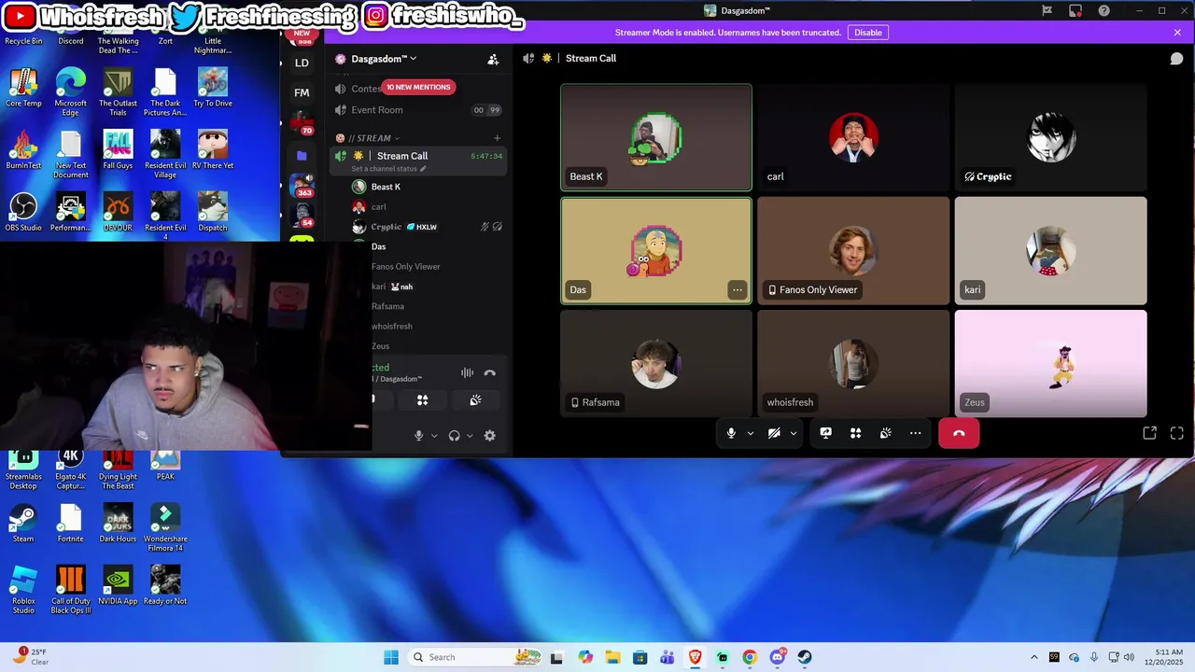
Task: Click the taskbar Search box
Action: (475, 657)
